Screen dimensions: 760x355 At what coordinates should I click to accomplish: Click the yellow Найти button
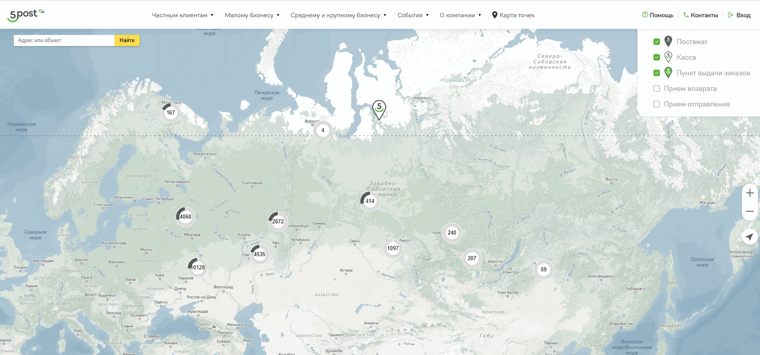[x=127, y=40]
